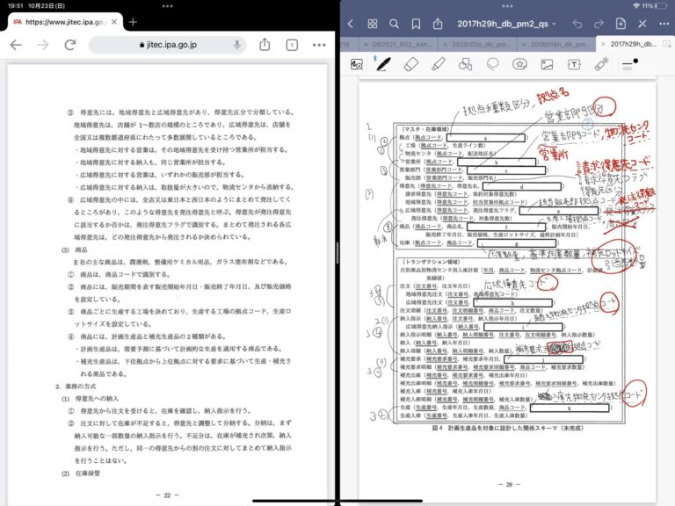Open the GoodNotes page thumbnails grid
Screen dimensions: 675x506
373,24
